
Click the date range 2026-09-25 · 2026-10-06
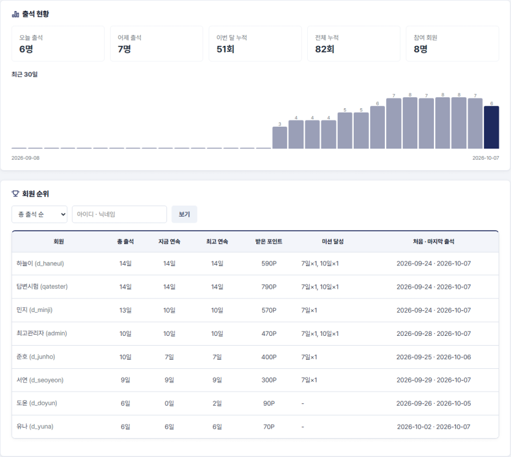(433, 357)
